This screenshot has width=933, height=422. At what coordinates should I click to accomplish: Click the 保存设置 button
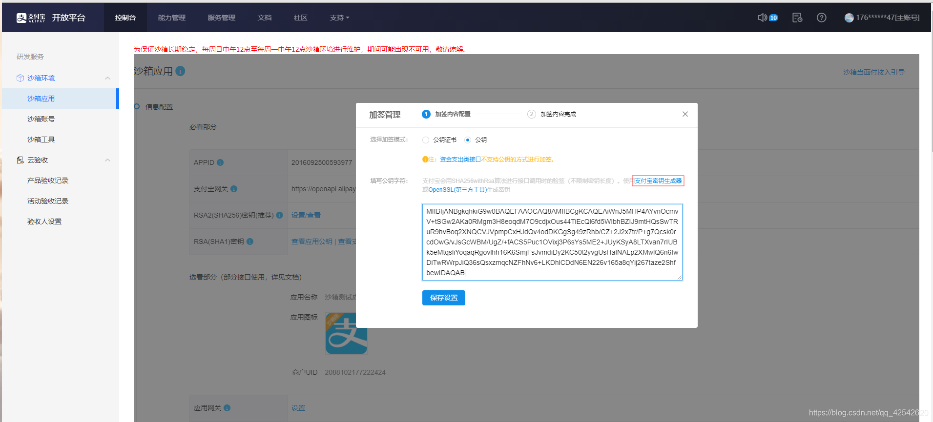click(x=444, y=298)
